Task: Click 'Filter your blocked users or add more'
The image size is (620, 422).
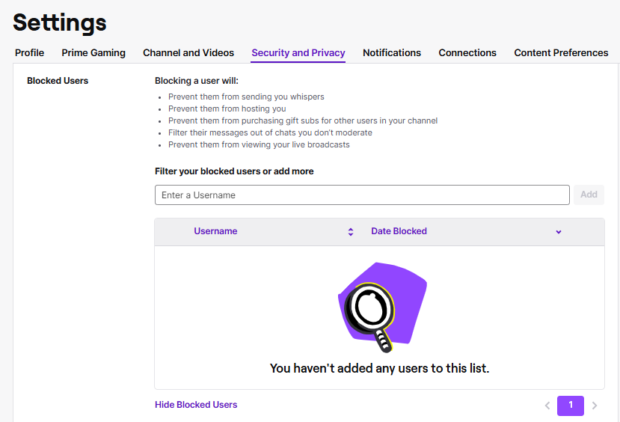Action: [x=234, y=171]
